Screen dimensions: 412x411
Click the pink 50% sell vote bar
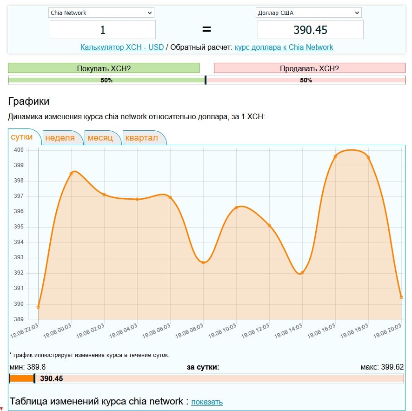point(306,80)
